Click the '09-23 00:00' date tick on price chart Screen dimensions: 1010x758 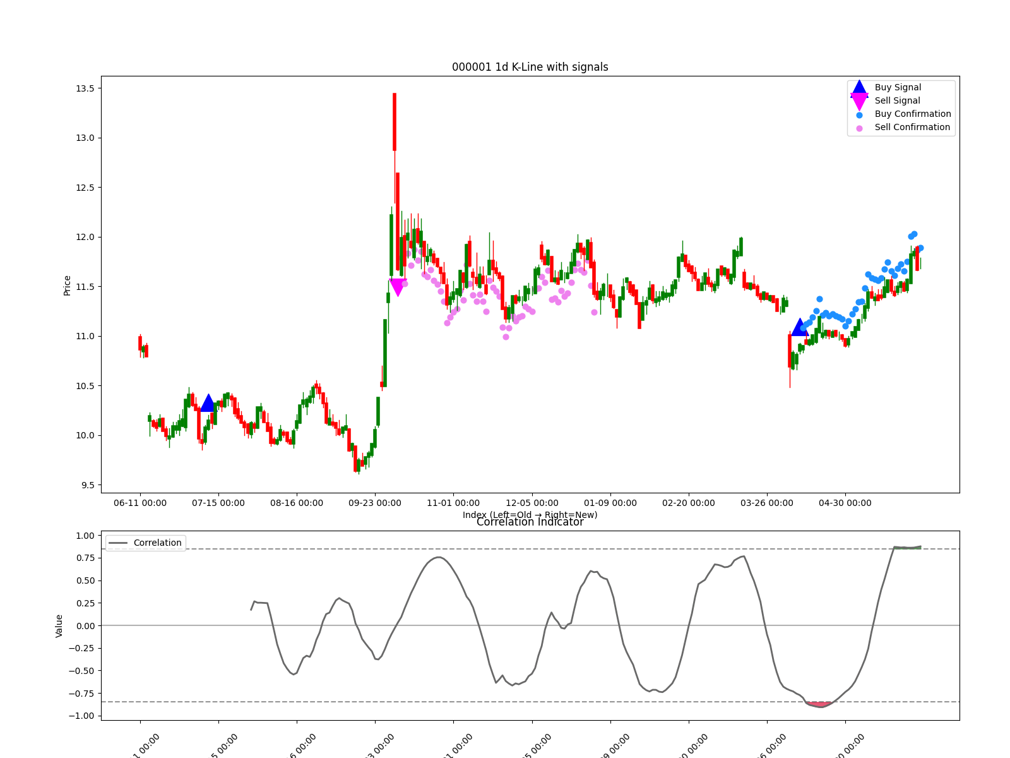[x=375, y=503]
